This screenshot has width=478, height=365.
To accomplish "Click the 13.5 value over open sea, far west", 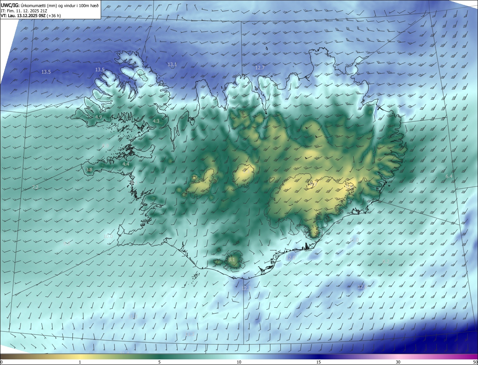I will click(x=46, y=72).
